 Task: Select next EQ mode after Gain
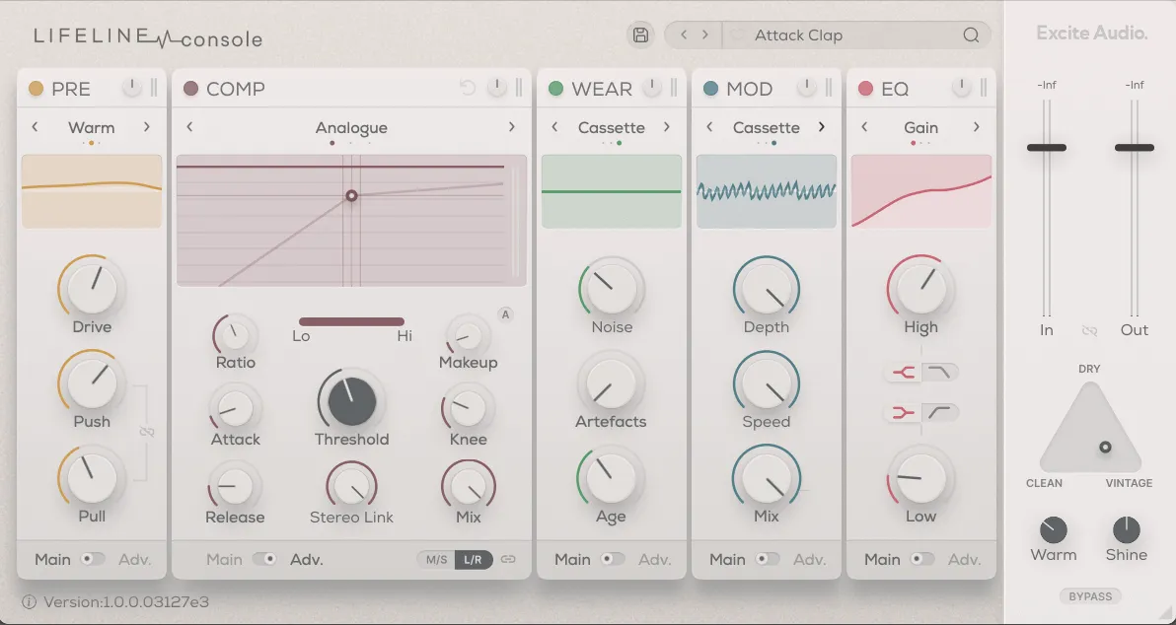pyautogui.click(x=977, y=126)
